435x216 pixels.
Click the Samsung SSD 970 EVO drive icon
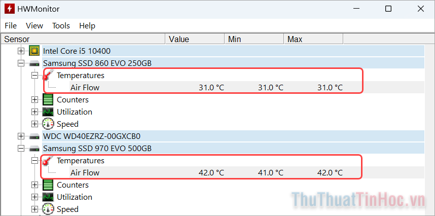tap(34, 149)
